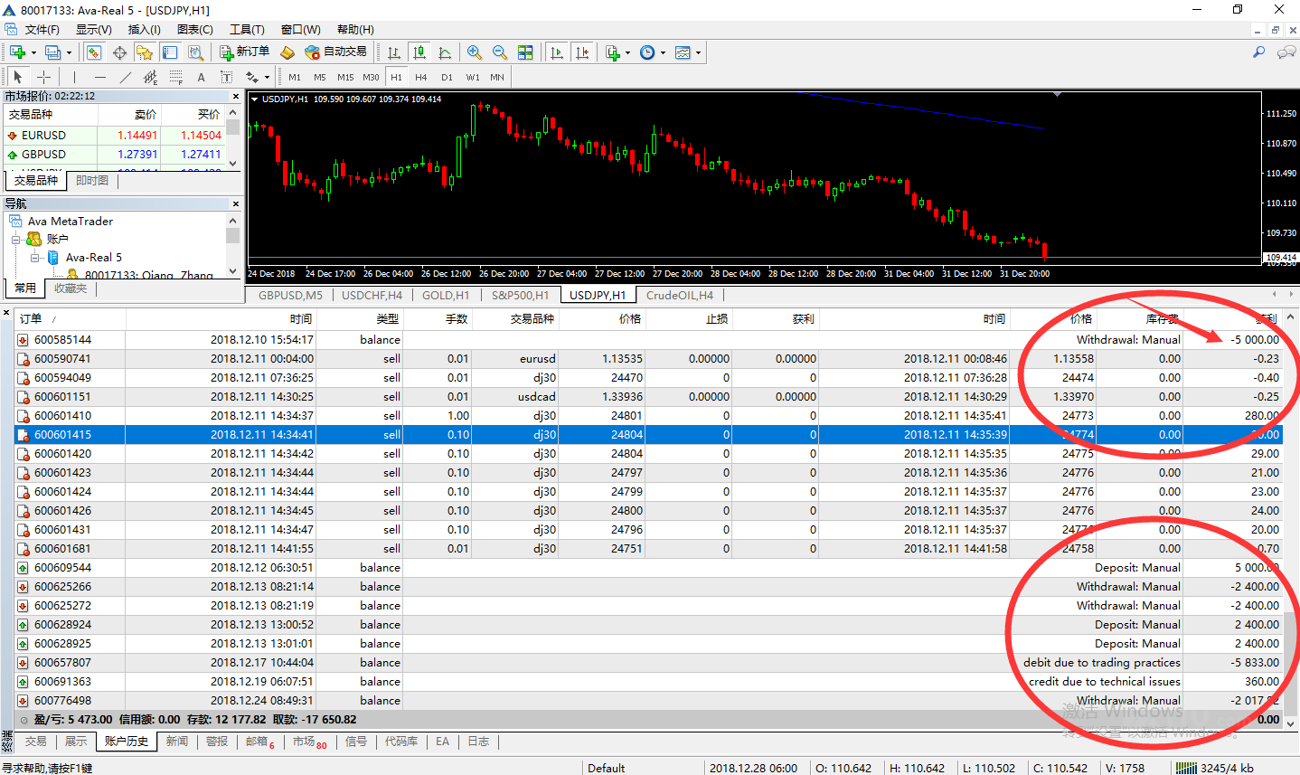The width and height of the screenshot is (1300, 775).
Task: Switch to the CrudeOIL,H4 chart tab
Action: coord(680,295)
